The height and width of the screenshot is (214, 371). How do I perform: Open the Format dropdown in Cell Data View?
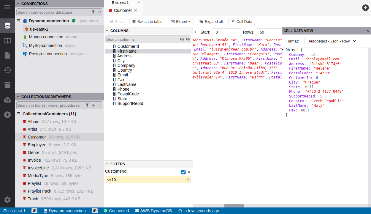coord(330,41)
